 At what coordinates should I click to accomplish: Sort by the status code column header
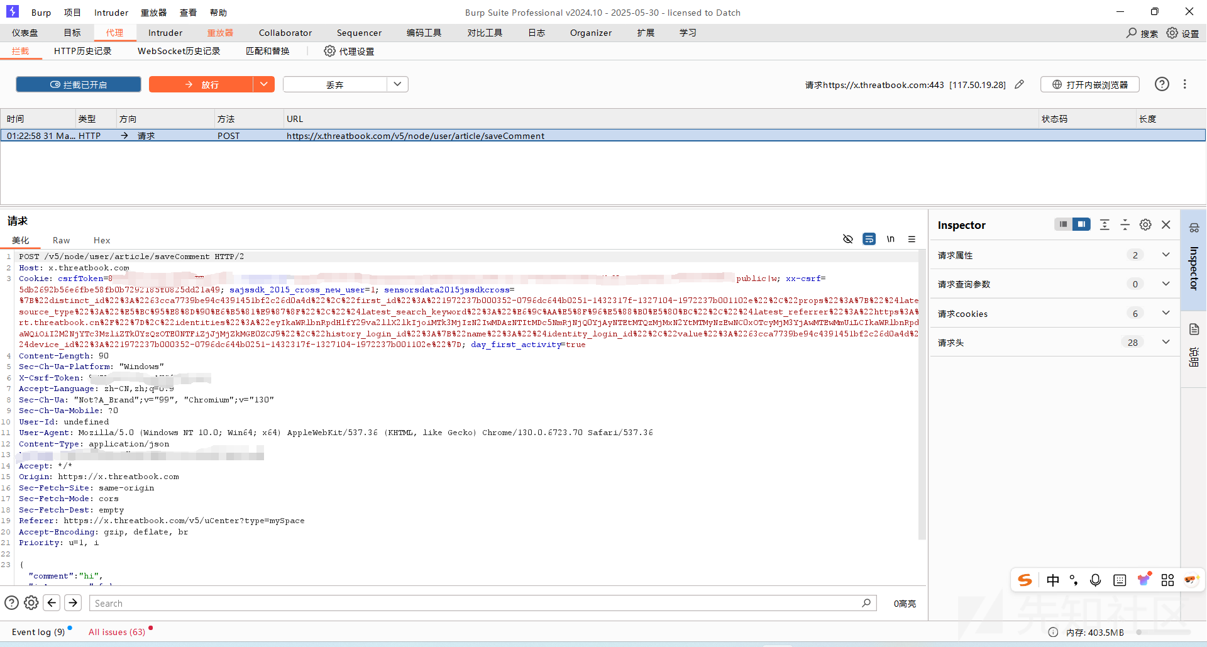(1086, 119)
